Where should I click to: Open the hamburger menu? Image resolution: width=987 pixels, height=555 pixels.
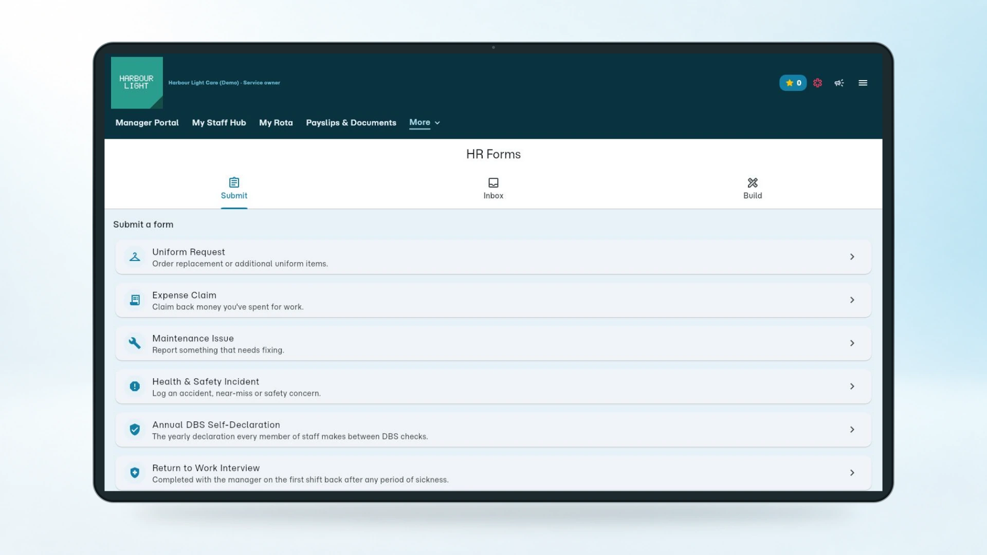863,83
